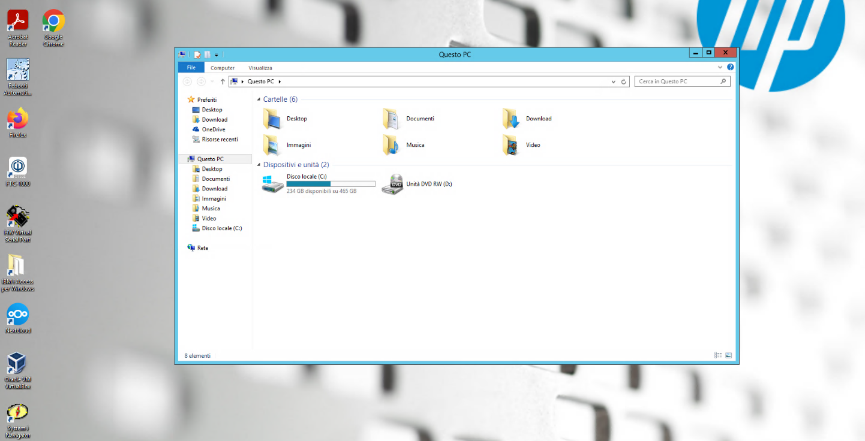This screenshot has width=865, height=441.
Task: Open the recent locations dropdown arrow
Action: 213,81
